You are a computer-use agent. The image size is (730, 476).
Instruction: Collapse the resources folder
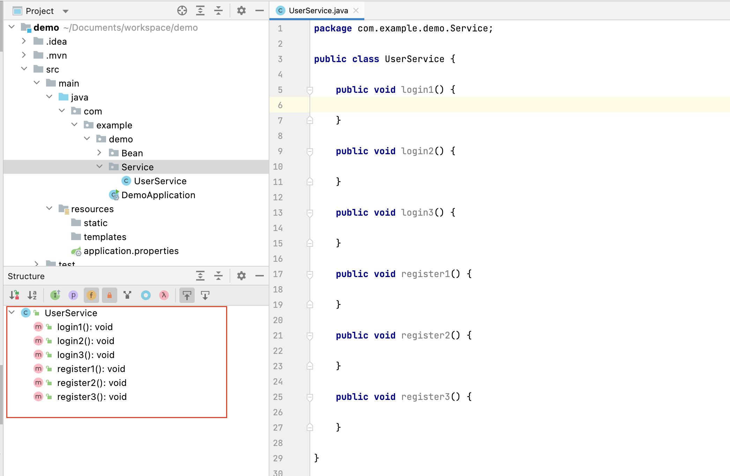pos(49,209)
